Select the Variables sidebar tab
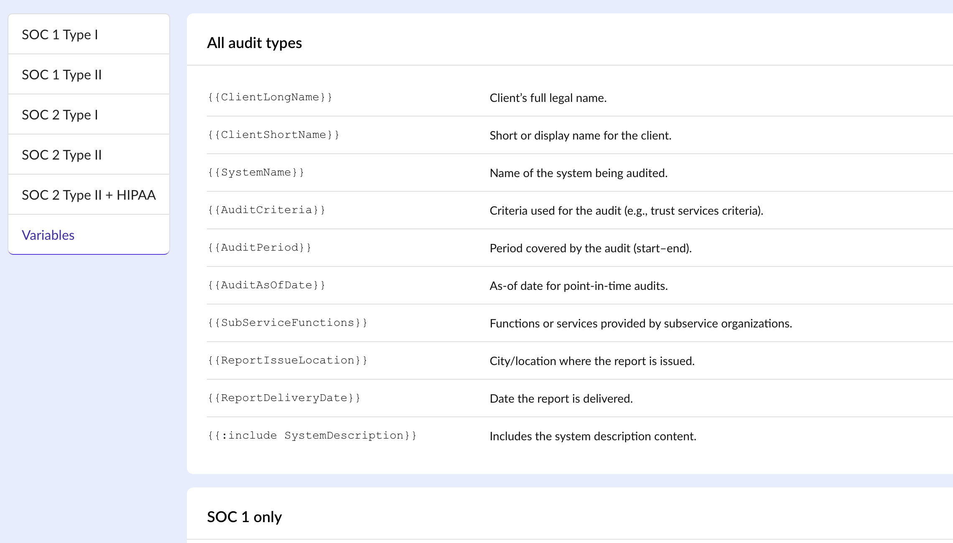953x543 pixels. 48,235
